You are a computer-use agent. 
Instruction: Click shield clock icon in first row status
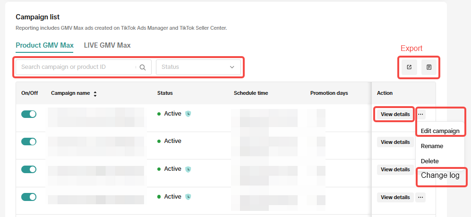(x=188, y=114)
